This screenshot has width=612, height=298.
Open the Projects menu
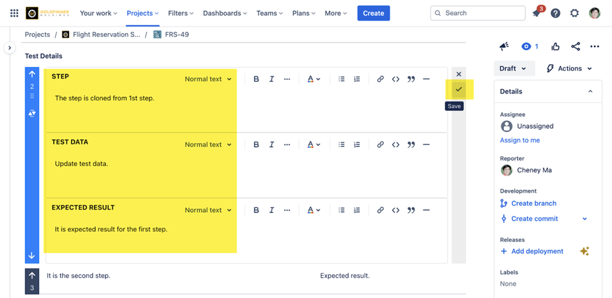pyautogui.click(x=143, y=13)
